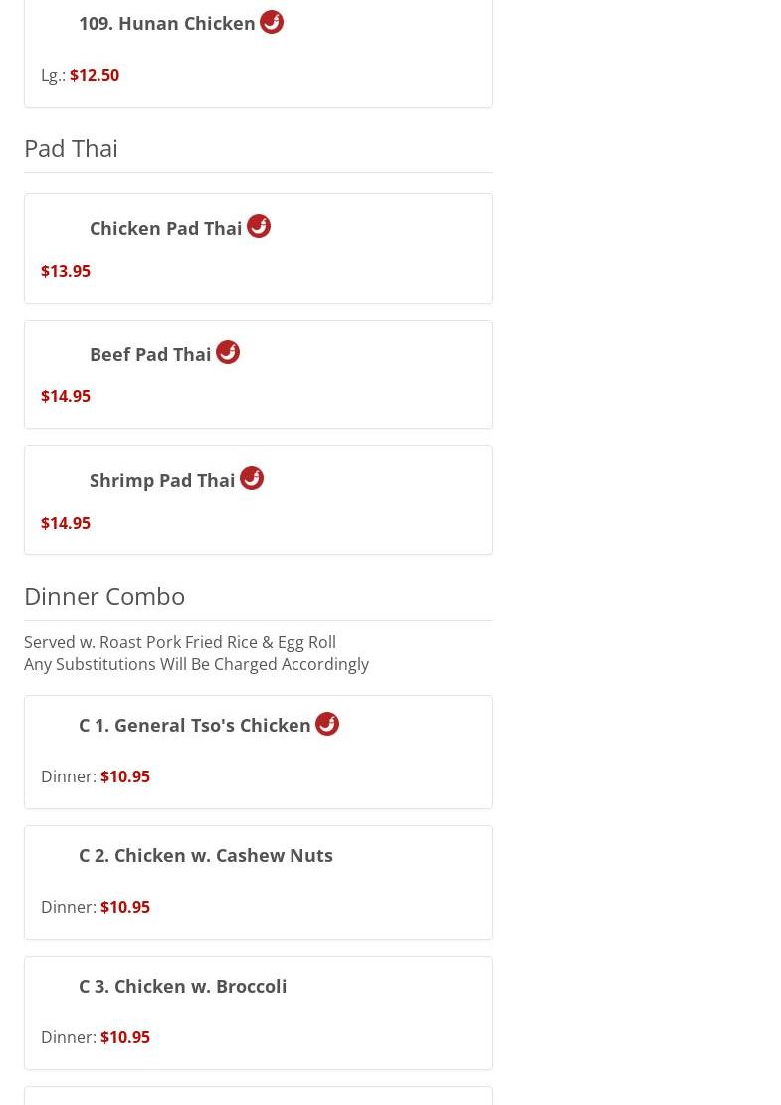Viewport: 781px width, 1105px height.
Task: Click $14.95 price under Beef Pad Thai
Action: (x=66, y=396)
